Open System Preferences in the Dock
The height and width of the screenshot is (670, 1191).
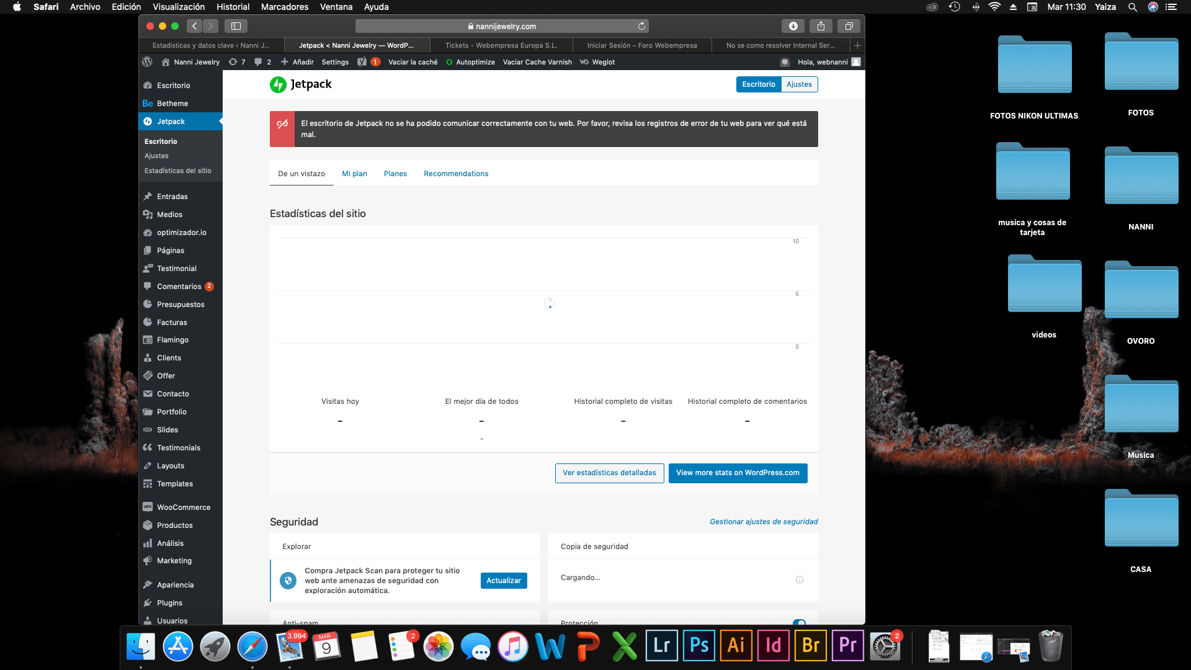point(885,646)
